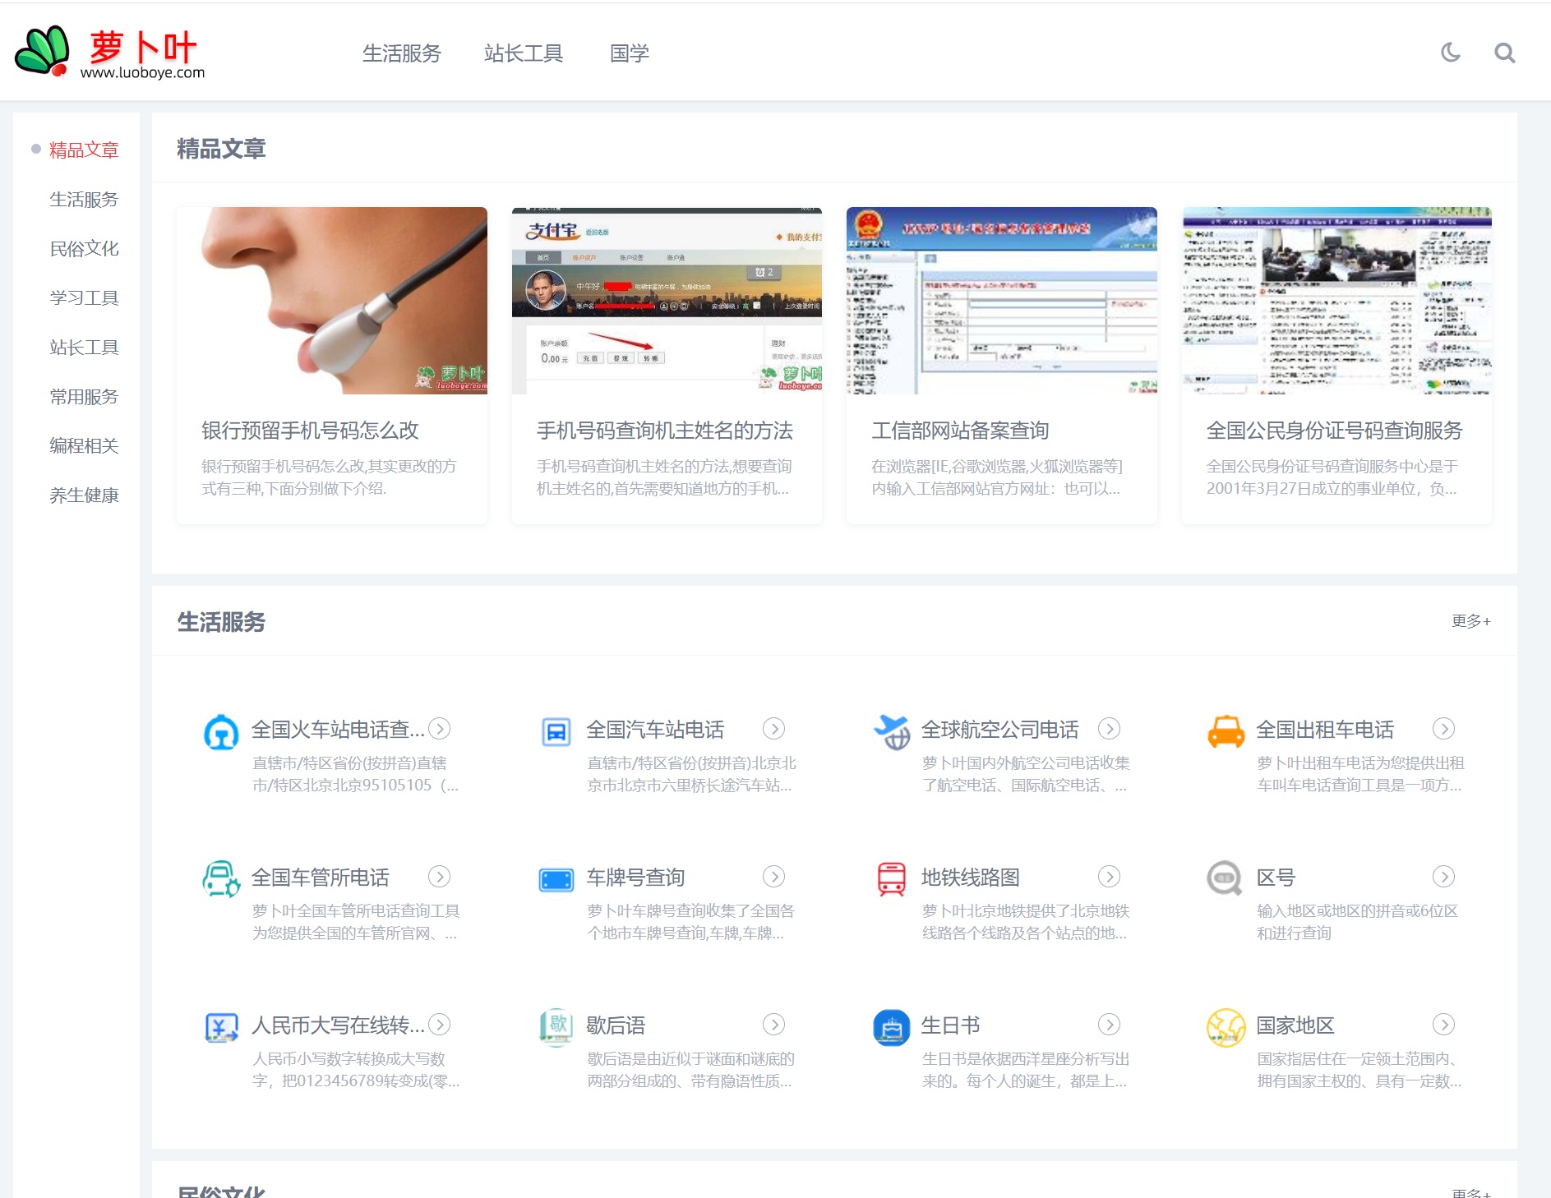This screenshot has width=1551, height=1198.
Task: Expand the arrow next to 歇后语
Action: click(x=773, y=1025)
